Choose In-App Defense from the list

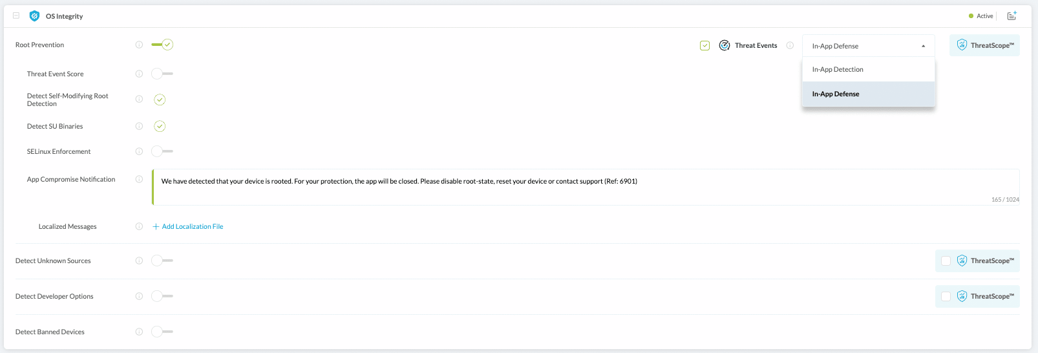pyautogui.click(x=836, y=94)
